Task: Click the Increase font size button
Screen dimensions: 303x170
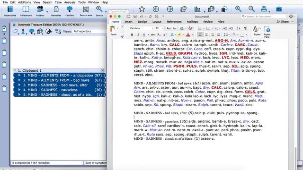Action: [169, 28]
